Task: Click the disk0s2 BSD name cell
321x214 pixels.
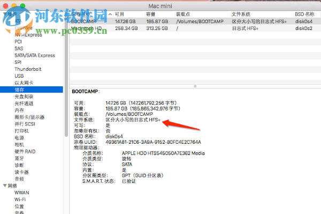Action: point(303,28)
